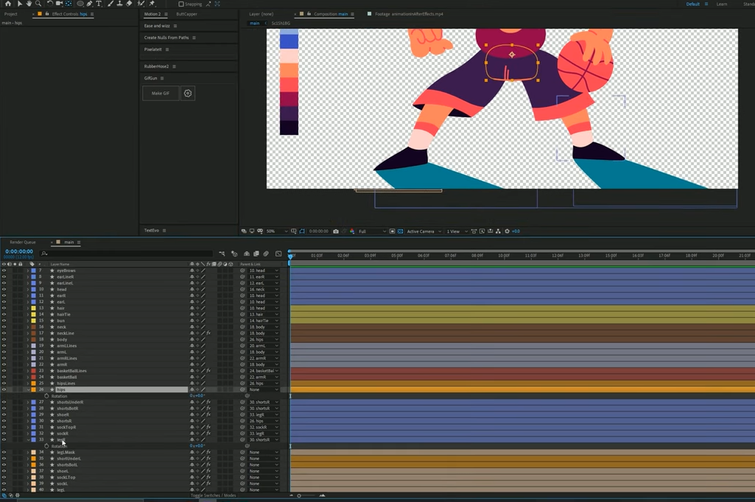This screenshot has height=502, width=755.
Task: Select the Default workspace
Action: 693,4
